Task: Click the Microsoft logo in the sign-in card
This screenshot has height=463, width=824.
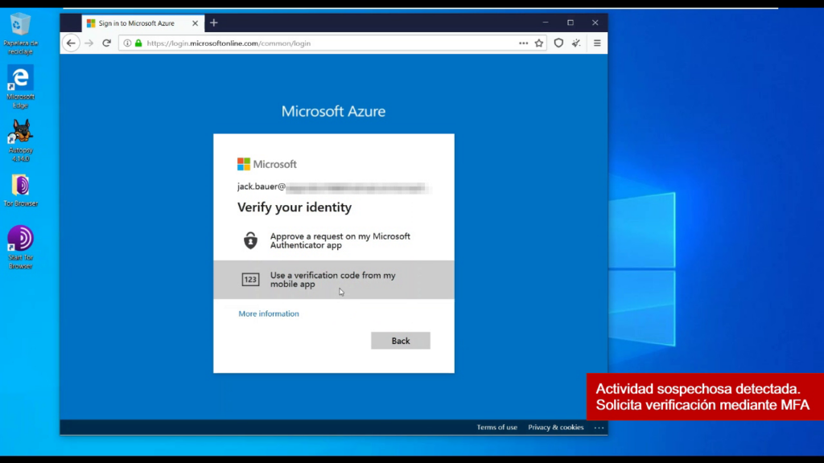Action: 267,164
